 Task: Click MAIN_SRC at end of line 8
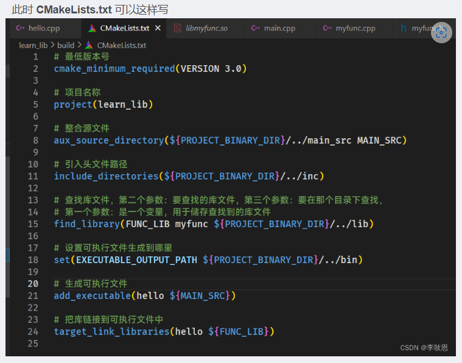pos(379,140)
